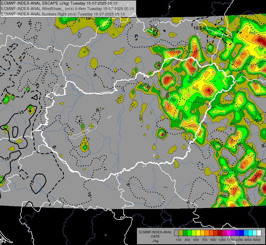Image resolution: width=266 pixels, height=245 pixels.
Task: Pick the gray swatch in the CAPE legend
Action: click(x=176, y=233)
